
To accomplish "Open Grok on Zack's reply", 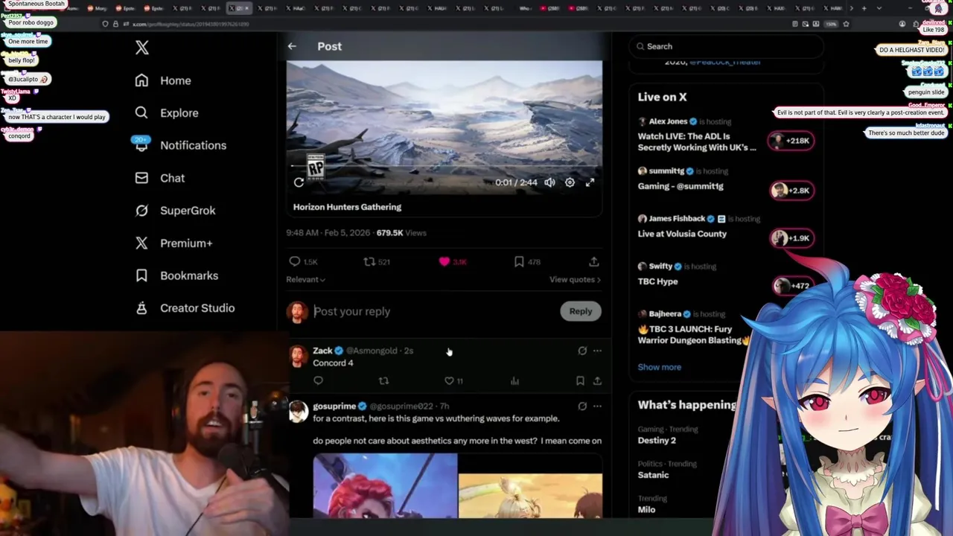I will tap(582, 351).
